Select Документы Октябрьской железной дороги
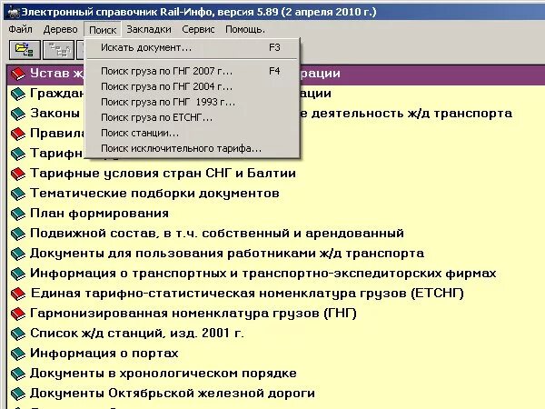Image resolution: width=545 pixels, height=409 pixels. [x=173, y=394]
